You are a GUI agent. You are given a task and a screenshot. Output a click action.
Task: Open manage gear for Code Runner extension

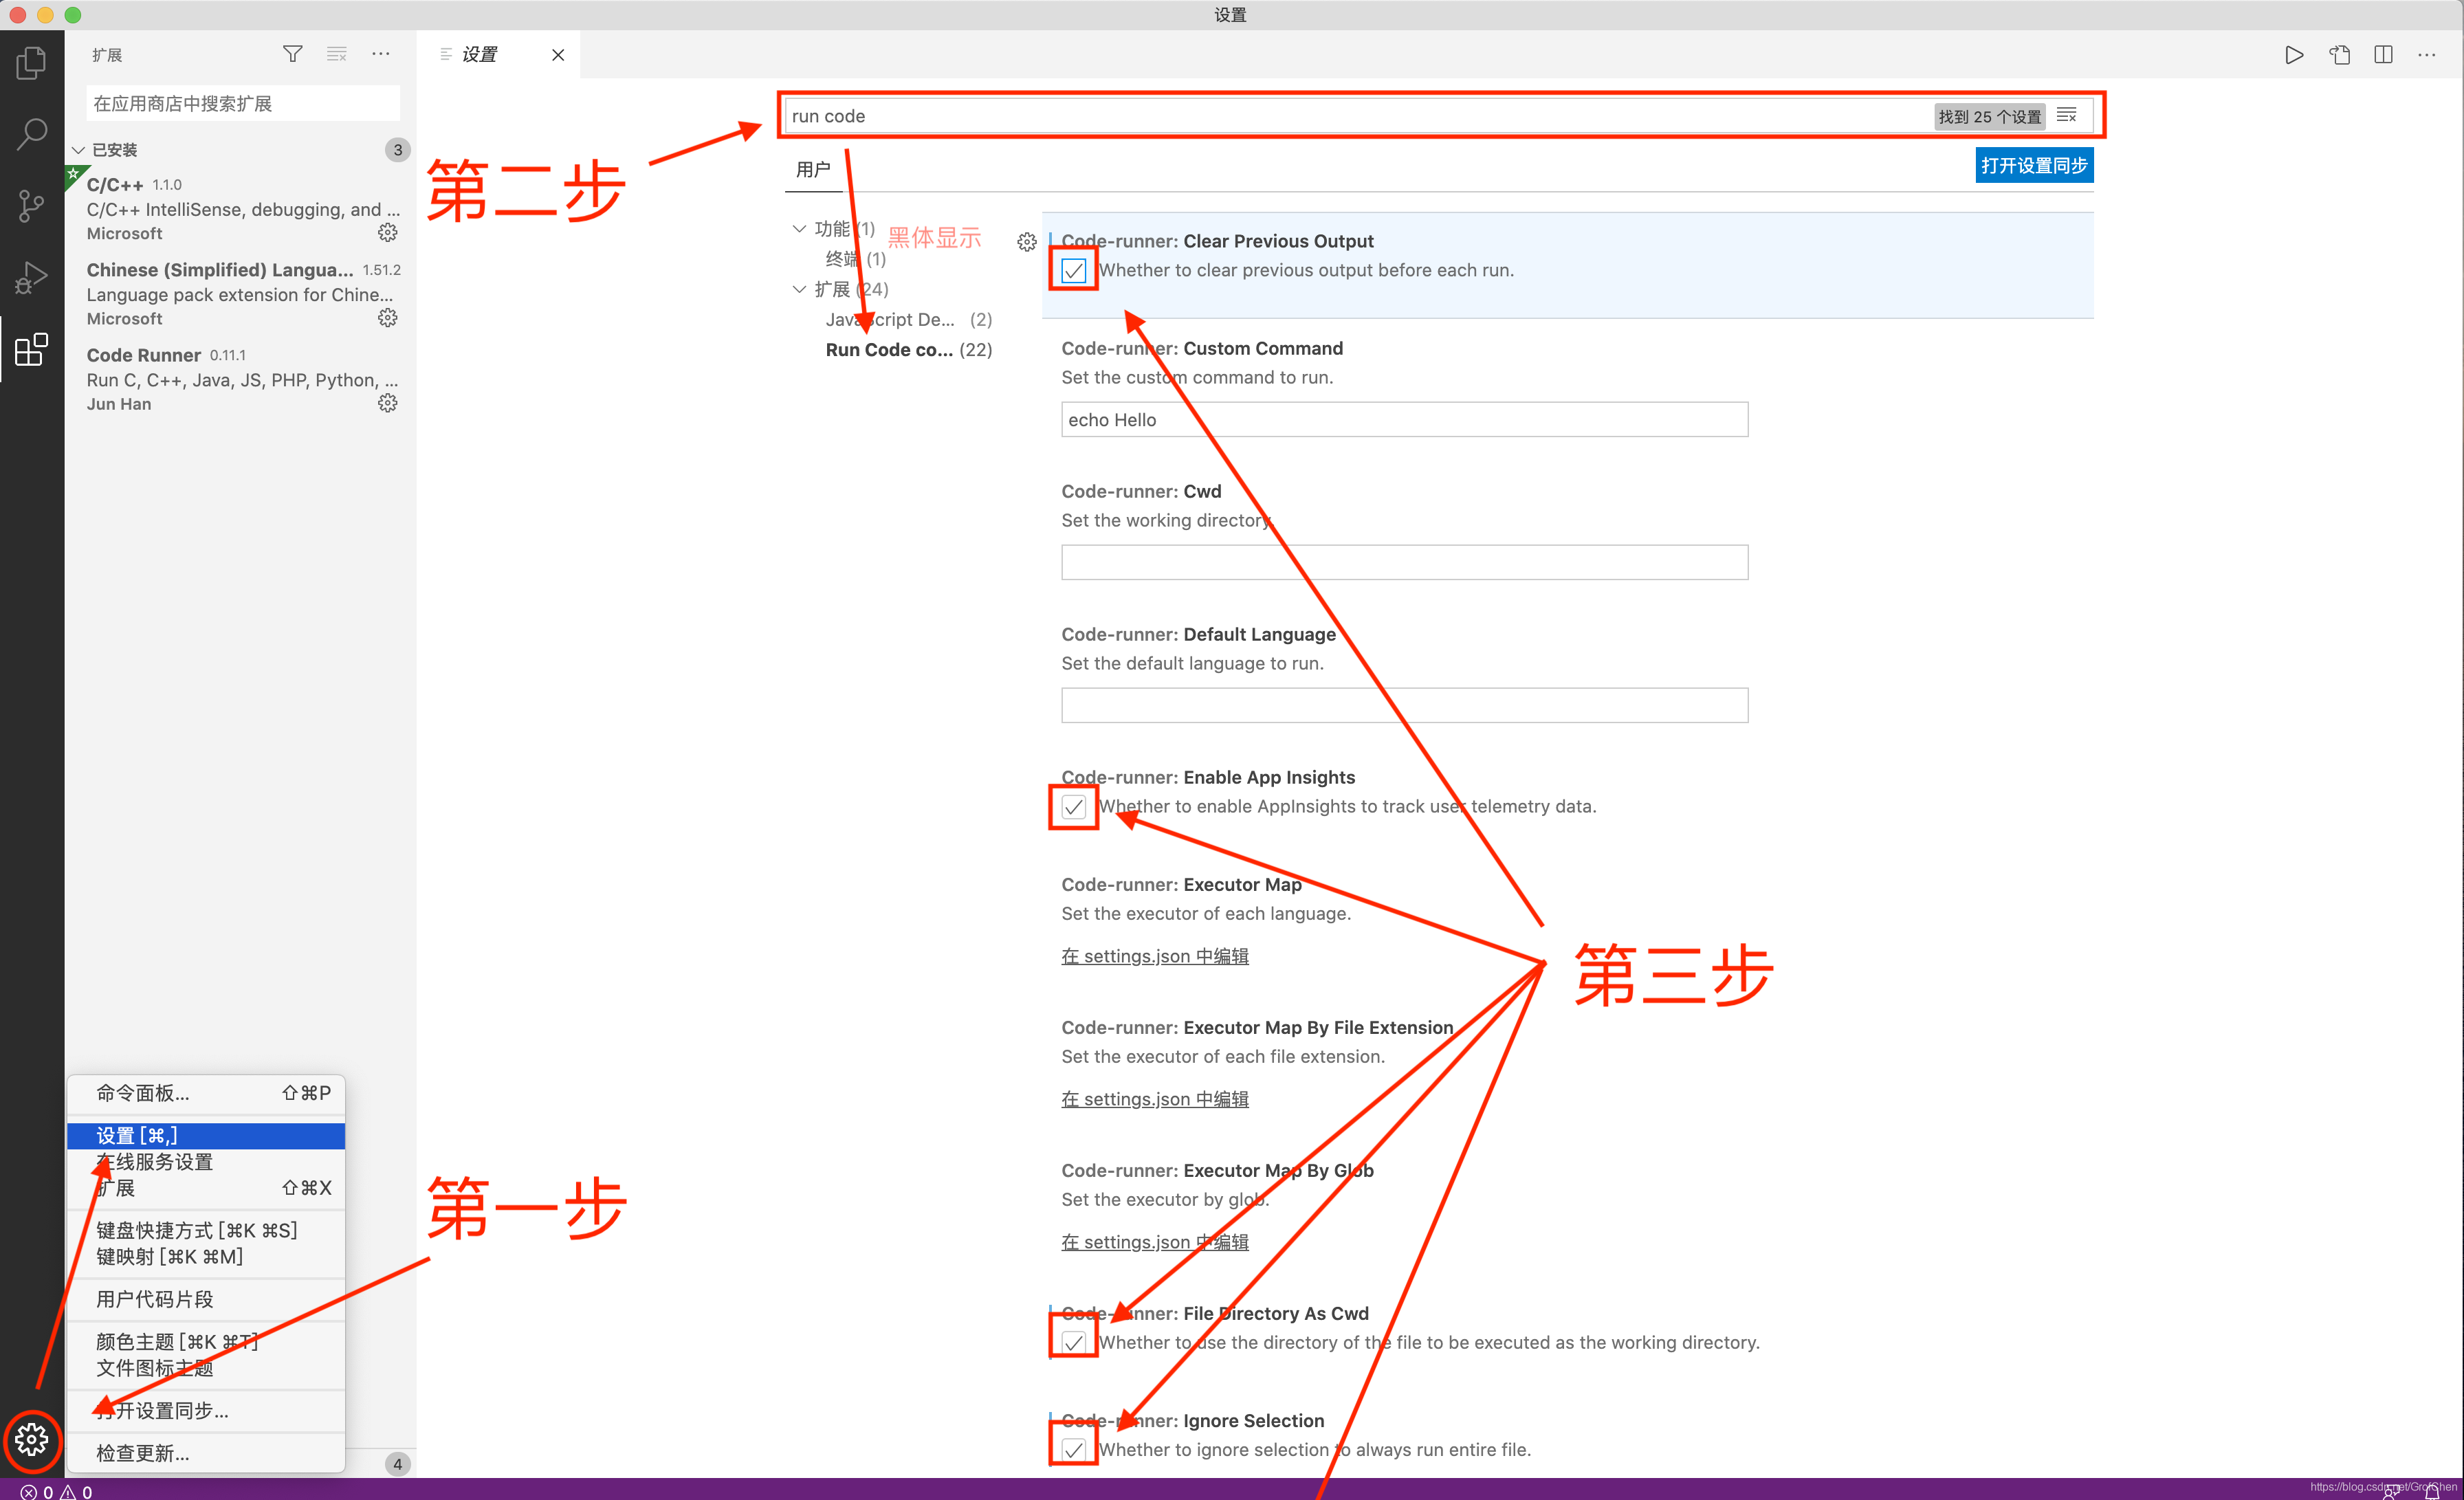click(x=388, y=403)
